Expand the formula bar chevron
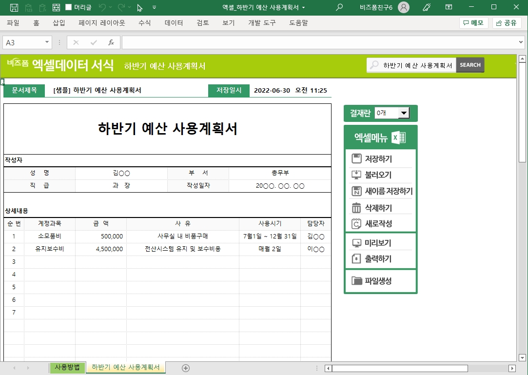The height and width of the screenshot is (375, 528). (x=521, y=42)
